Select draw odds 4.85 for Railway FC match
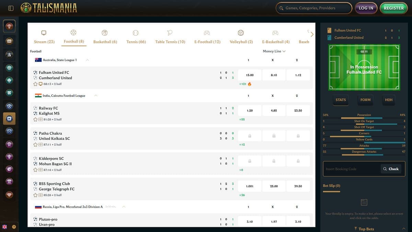 click(274, 111)
